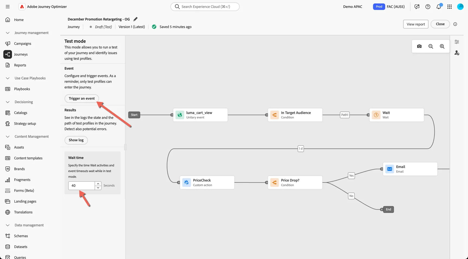Open the Help question mark menu
Screen dimensions: 468x259
pyautogui.click(x=428, y=6)
